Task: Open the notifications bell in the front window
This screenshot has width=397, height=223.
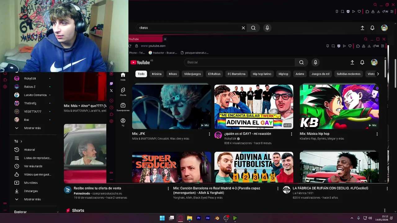Action: [362, 62]
